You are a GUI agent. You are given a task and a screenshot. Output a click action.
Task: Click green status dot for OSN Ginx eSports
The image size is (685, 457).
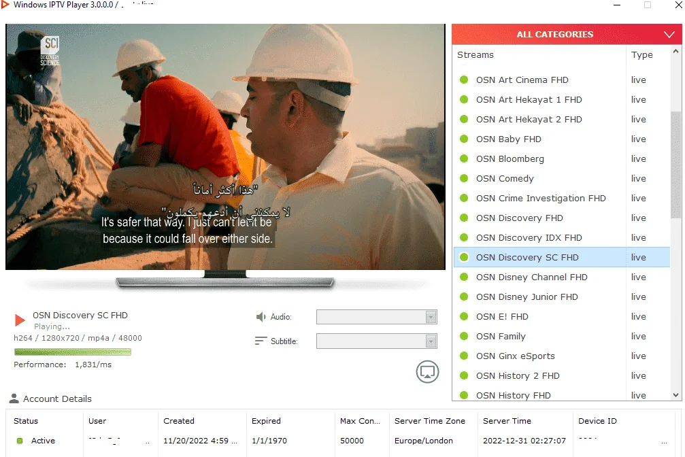tap(464, 356)
